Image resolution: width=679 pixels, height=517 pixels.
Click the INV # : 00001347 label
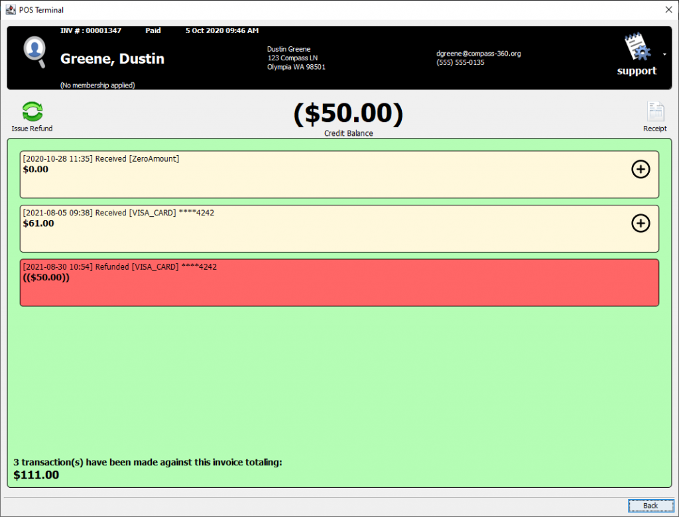pyautogui.click(x=91, y=30)
